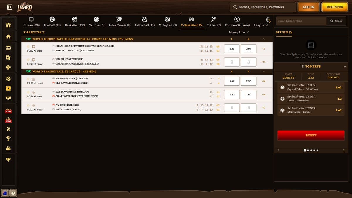Select Crystal Palace - West Ham top bet
The image size is (352, 198).
click(x=311, y=87)
